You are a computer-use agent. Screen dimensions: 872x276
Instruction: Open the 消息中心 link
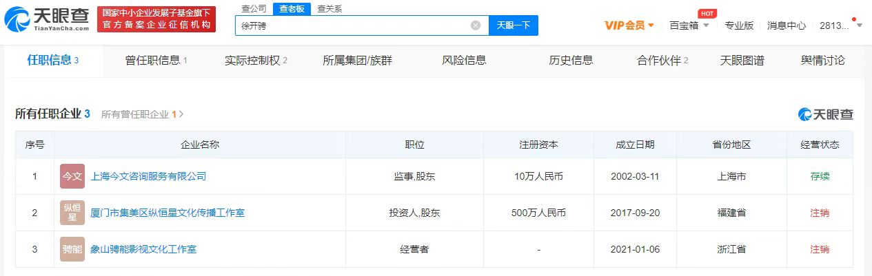(x=787, y=25)
